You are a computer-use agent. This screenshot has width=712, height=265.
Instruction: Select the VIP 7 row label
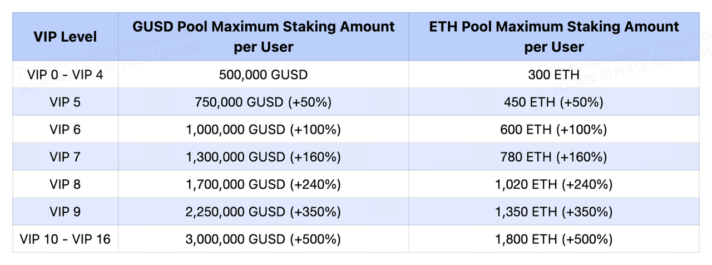pyautogui.click(x=65, y=157)
